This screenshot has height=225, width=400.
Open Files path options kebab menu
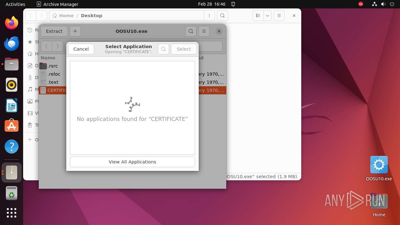pyautogui.click(x=209, y=16)
